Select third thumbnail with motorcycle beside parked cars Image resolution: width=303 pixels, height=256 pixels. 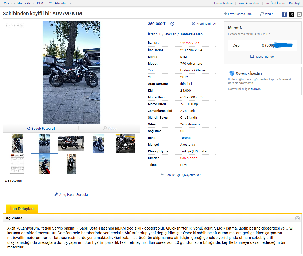point(71,143)
